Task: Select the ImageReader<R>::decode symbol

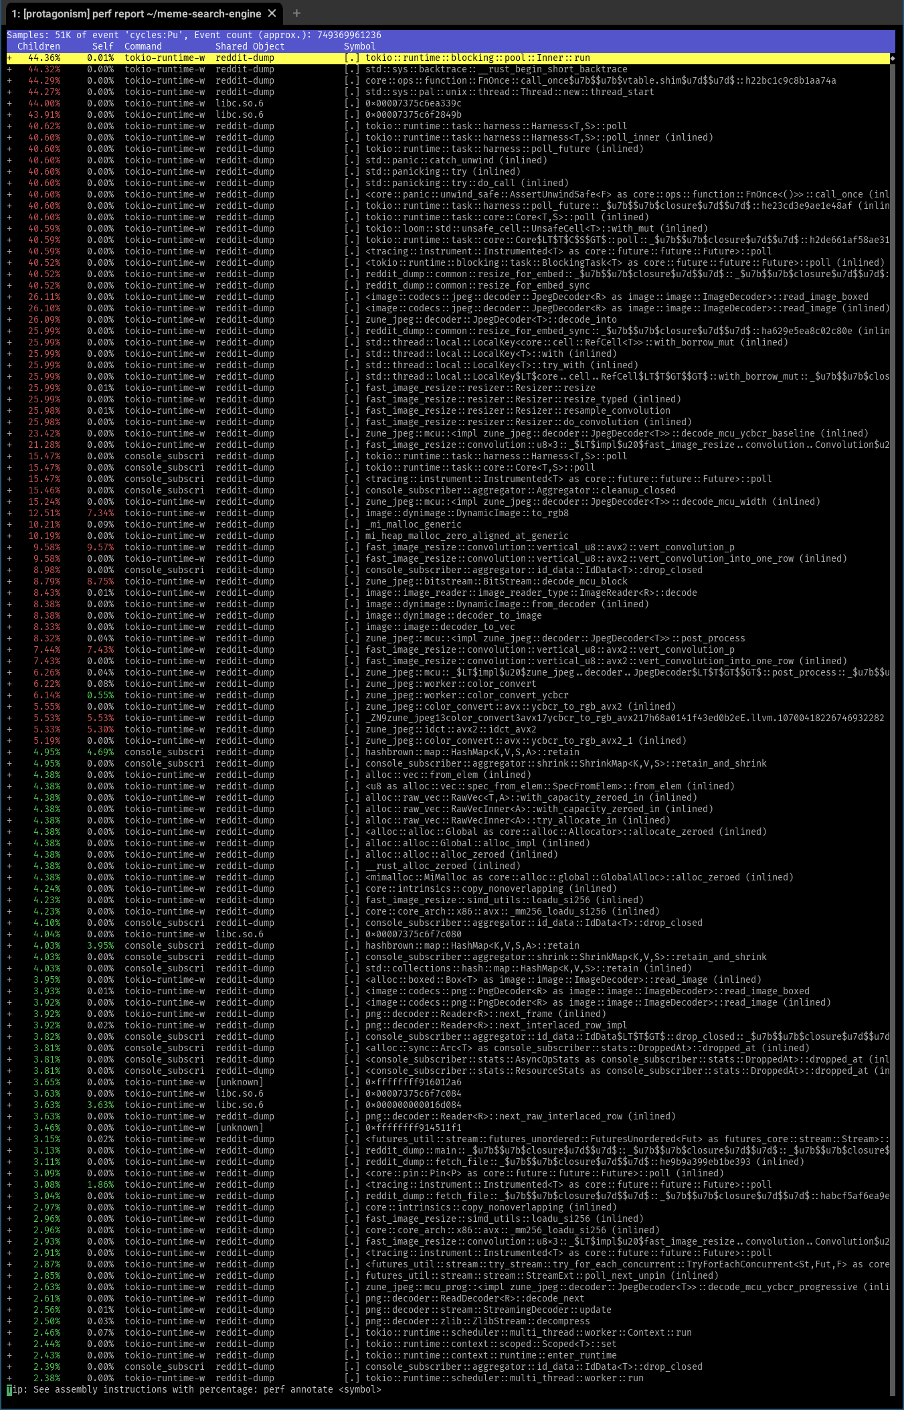Action: pos(531,593)
